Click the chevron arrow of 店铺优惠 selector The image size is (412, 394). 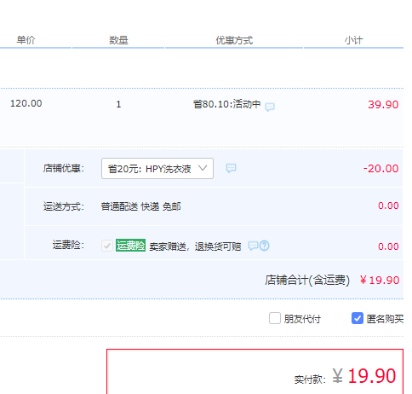(x=203, y=168)
